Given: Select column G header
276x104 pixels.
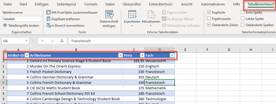Looking at the screenshot, I should point(229,50).
